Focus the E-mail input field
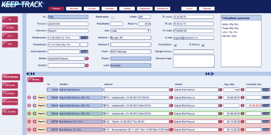The width and height of the screenshot is (271, 135). (194, 38)
